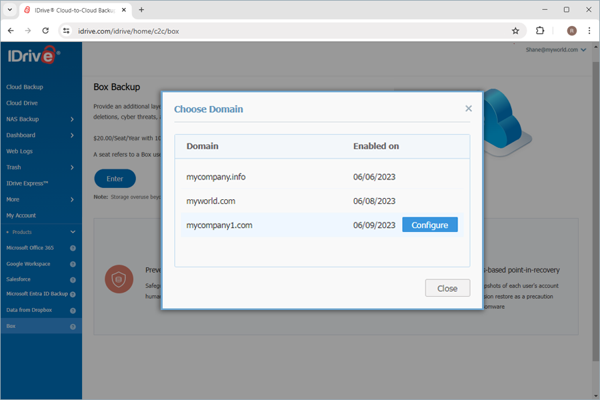The height and width of the screenshot is (400, 600).
Task: Click the Close button in dialog
Action: point(447,288)
